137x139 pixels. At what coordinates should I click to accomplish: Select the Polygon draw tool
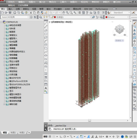pos(46,34)
